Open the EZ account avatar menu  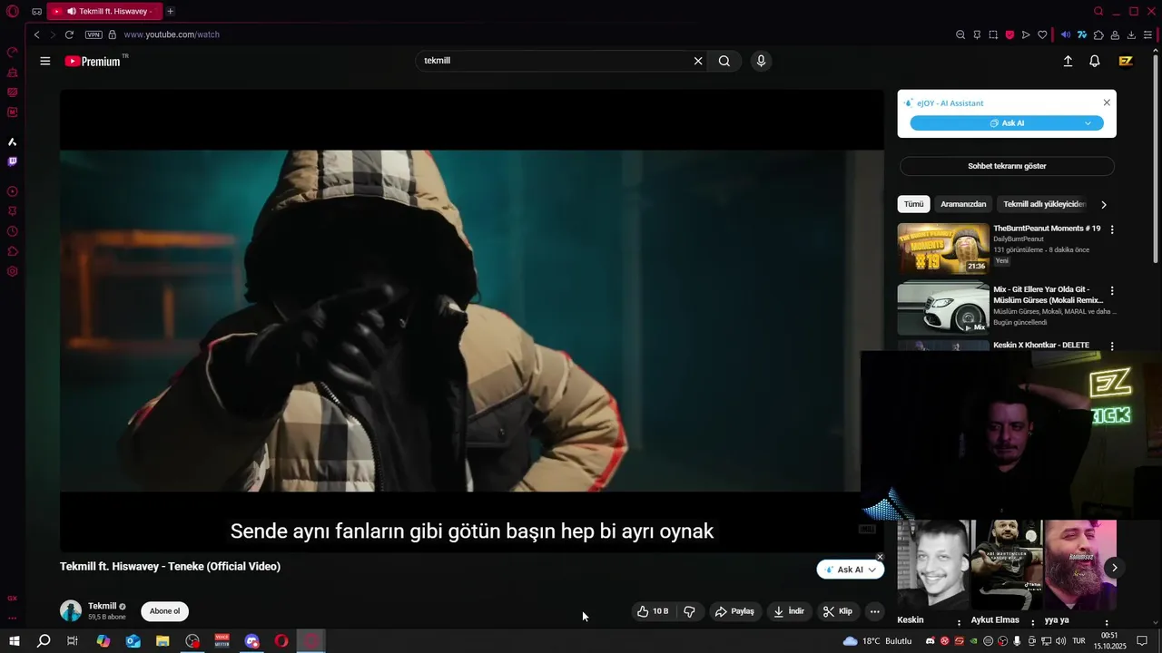[x=1126, y=61]
